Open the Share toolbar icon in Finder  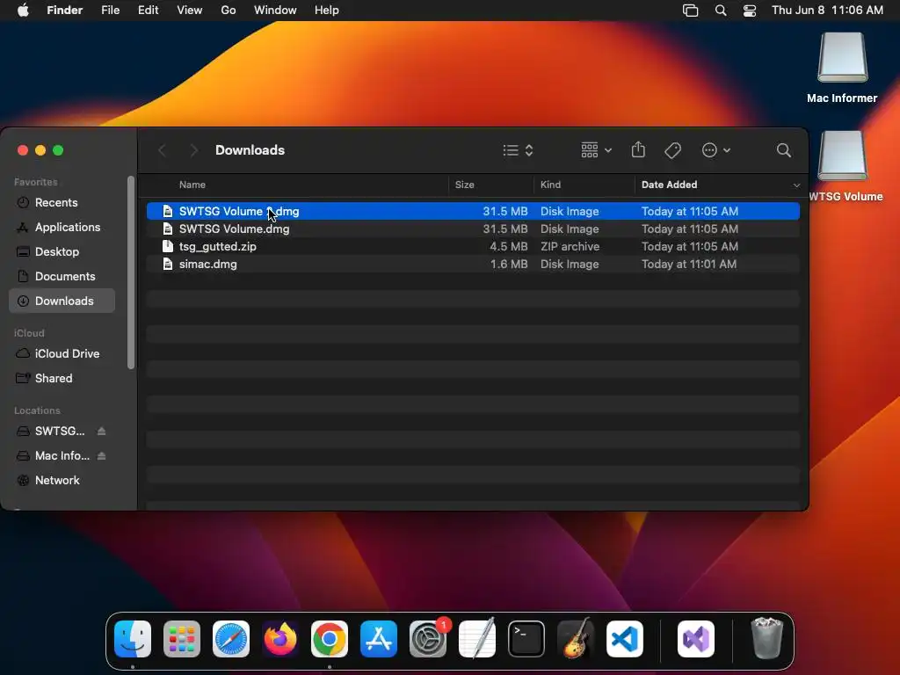point(638,149)
